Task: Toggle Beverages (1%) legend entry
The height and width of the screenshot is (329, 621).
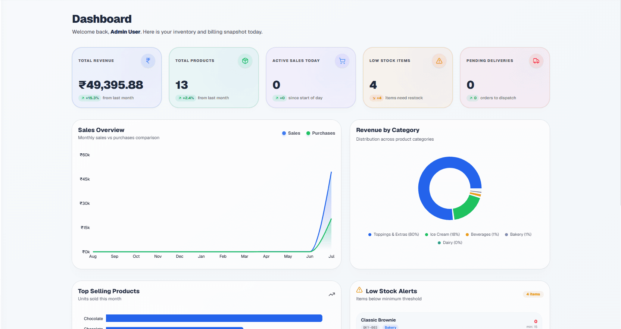Action: pos(482,235)
